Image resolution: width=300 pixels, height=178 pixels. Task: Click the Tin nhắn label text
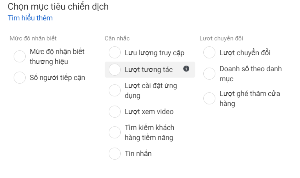pos(138,154)
